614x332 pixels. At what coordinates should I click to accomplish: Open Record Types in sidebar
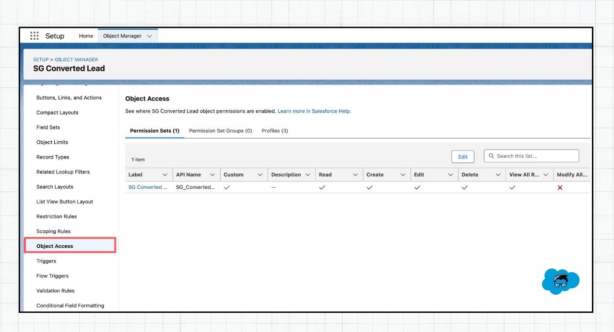click(53, 157)
